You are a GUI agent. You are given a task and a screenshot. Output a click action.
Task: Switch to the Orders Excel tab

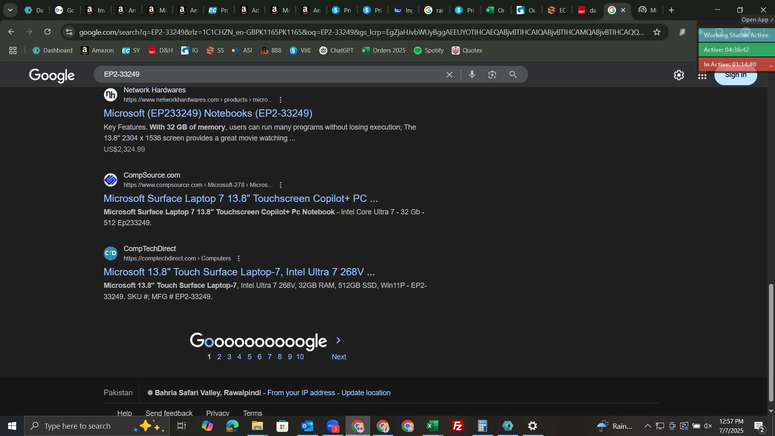click(x=496, y=10)
